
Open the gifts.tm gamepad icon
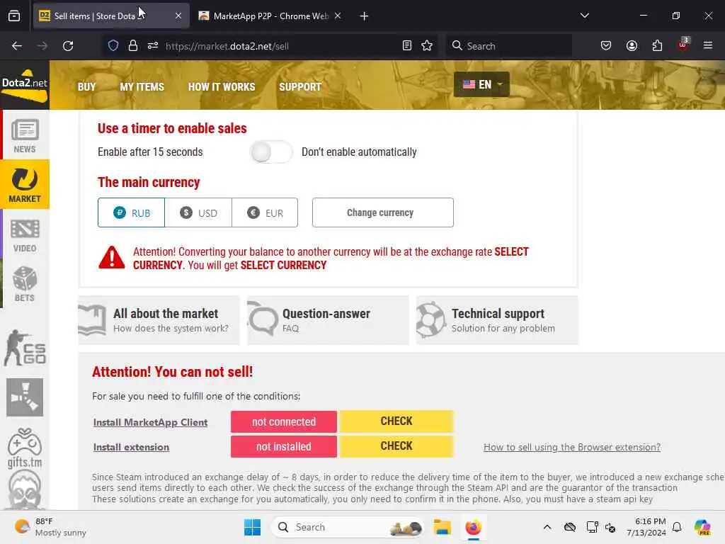[25, 448]
